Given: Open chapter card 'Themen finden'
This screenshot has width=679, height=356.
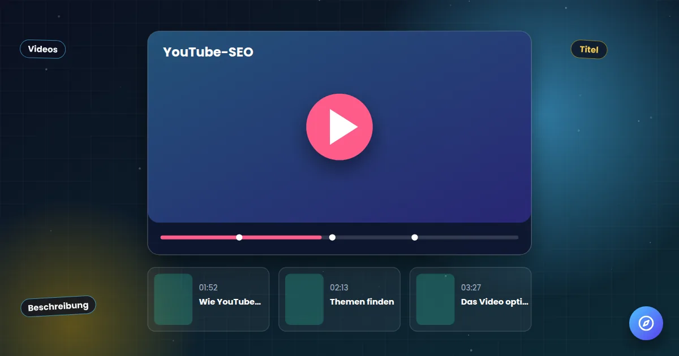Looking at the screenshot, I should coord(339,299).
